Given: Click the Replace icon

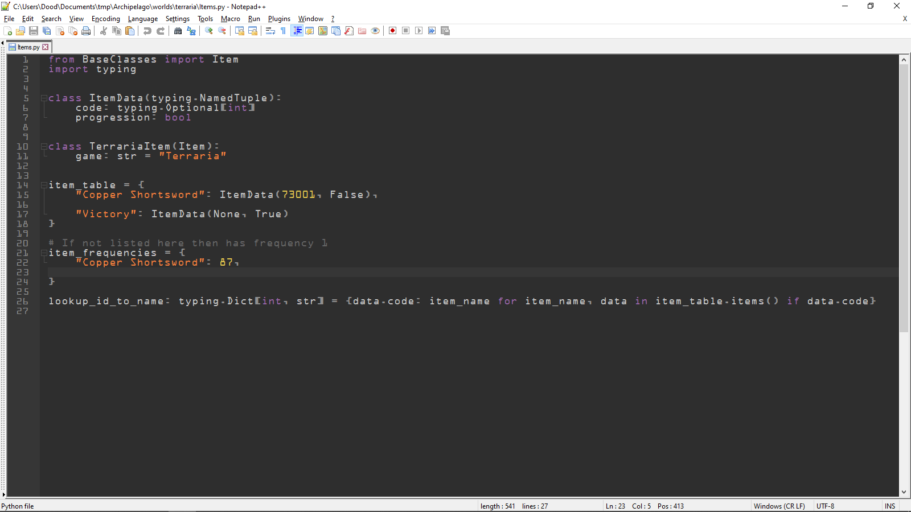Looking at the screenshot, I should point(191,31).
